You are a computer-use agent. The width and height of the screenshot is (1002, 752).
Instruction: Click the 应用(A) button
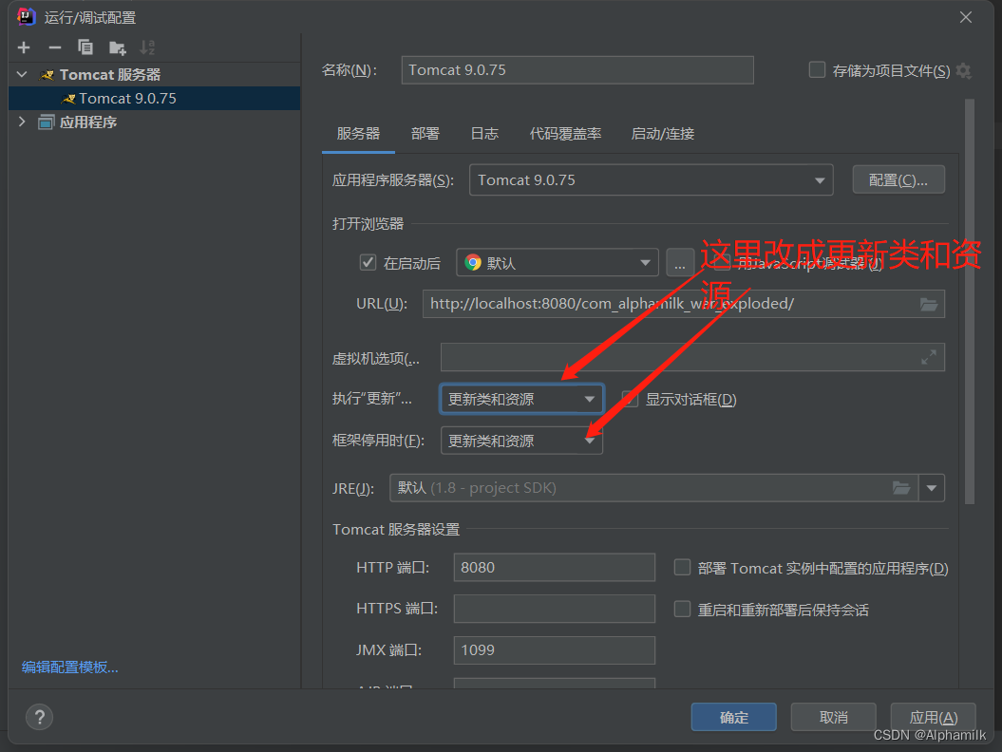tap(933, 717)
